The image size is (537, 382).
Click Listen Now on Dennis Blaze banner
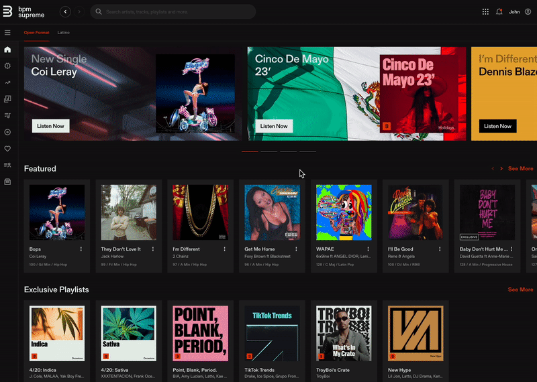coord(497,126)
